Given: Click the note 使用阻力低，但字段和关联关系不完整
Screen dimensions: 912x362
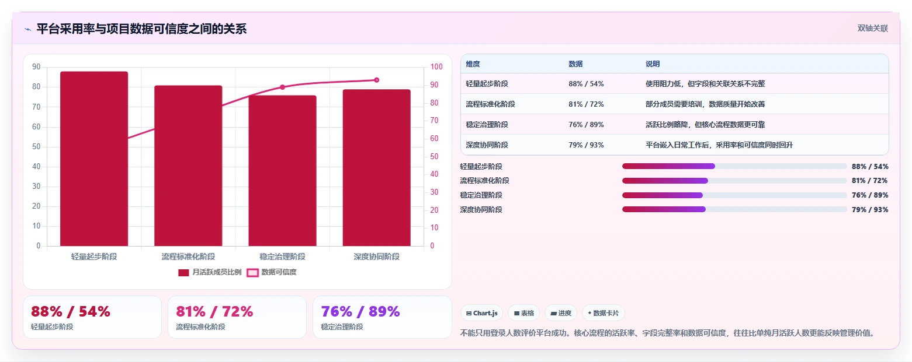Looking at the screenshot, I should [x=705, y=84].
